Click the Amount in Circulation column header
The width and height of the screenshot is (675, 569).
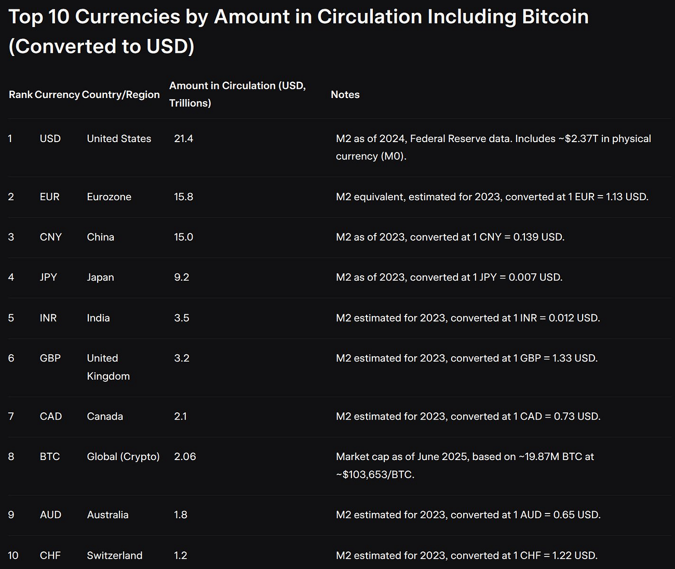[x=237, y=94]
